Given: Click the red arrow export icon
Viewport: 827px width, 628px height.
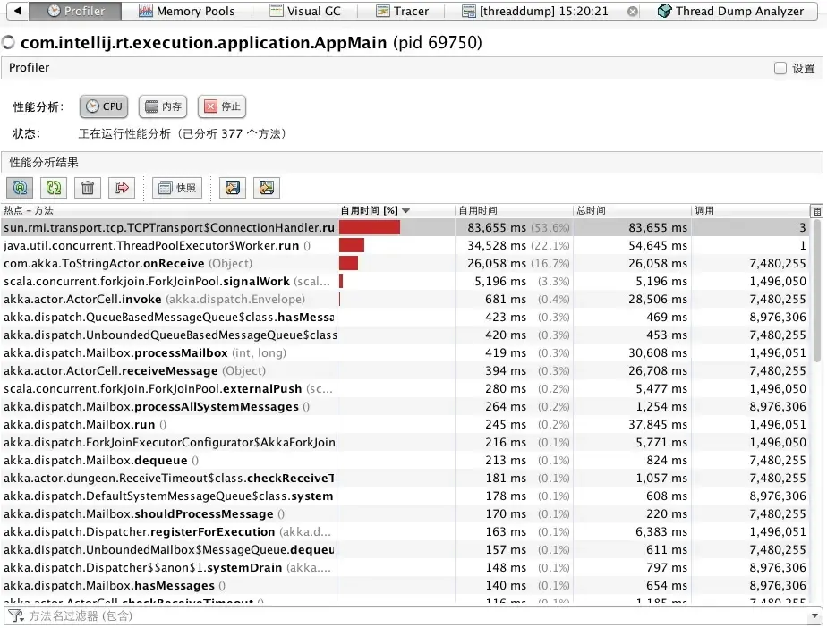Looking at the screenshot, I should pos(122,188).
